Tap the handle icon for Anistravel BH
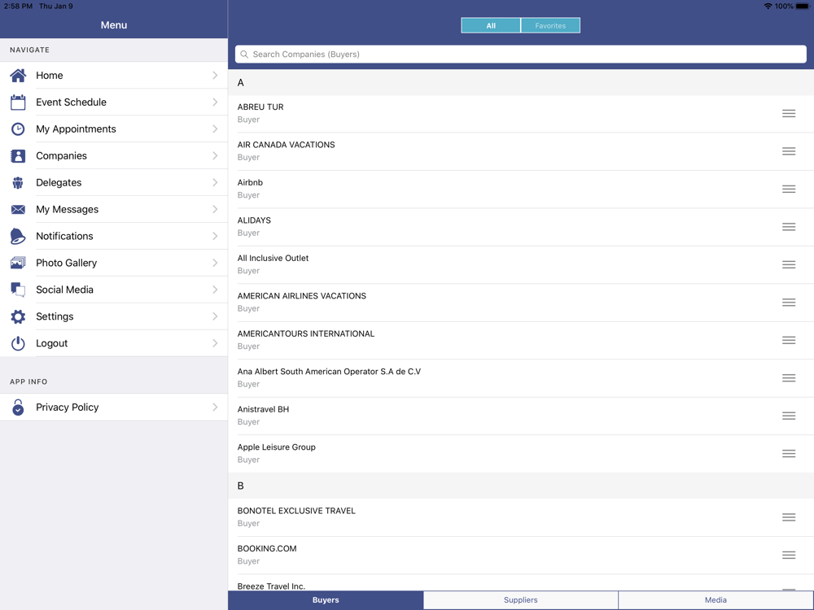The image size is (814, 610). (789, 416)
